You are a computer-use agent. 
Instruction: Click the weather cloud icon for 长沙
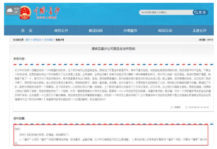click(10, 10)
